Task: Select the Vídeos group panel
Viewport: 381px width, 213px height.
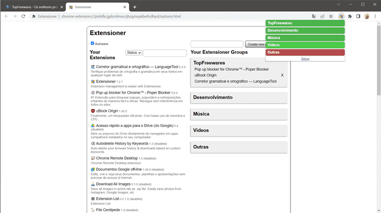Action: click(x=239, y=130)
